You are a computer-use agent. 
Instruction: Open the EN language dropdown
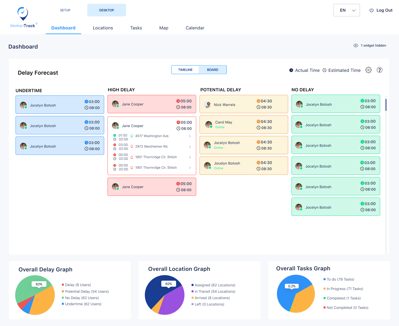point(347,10)
